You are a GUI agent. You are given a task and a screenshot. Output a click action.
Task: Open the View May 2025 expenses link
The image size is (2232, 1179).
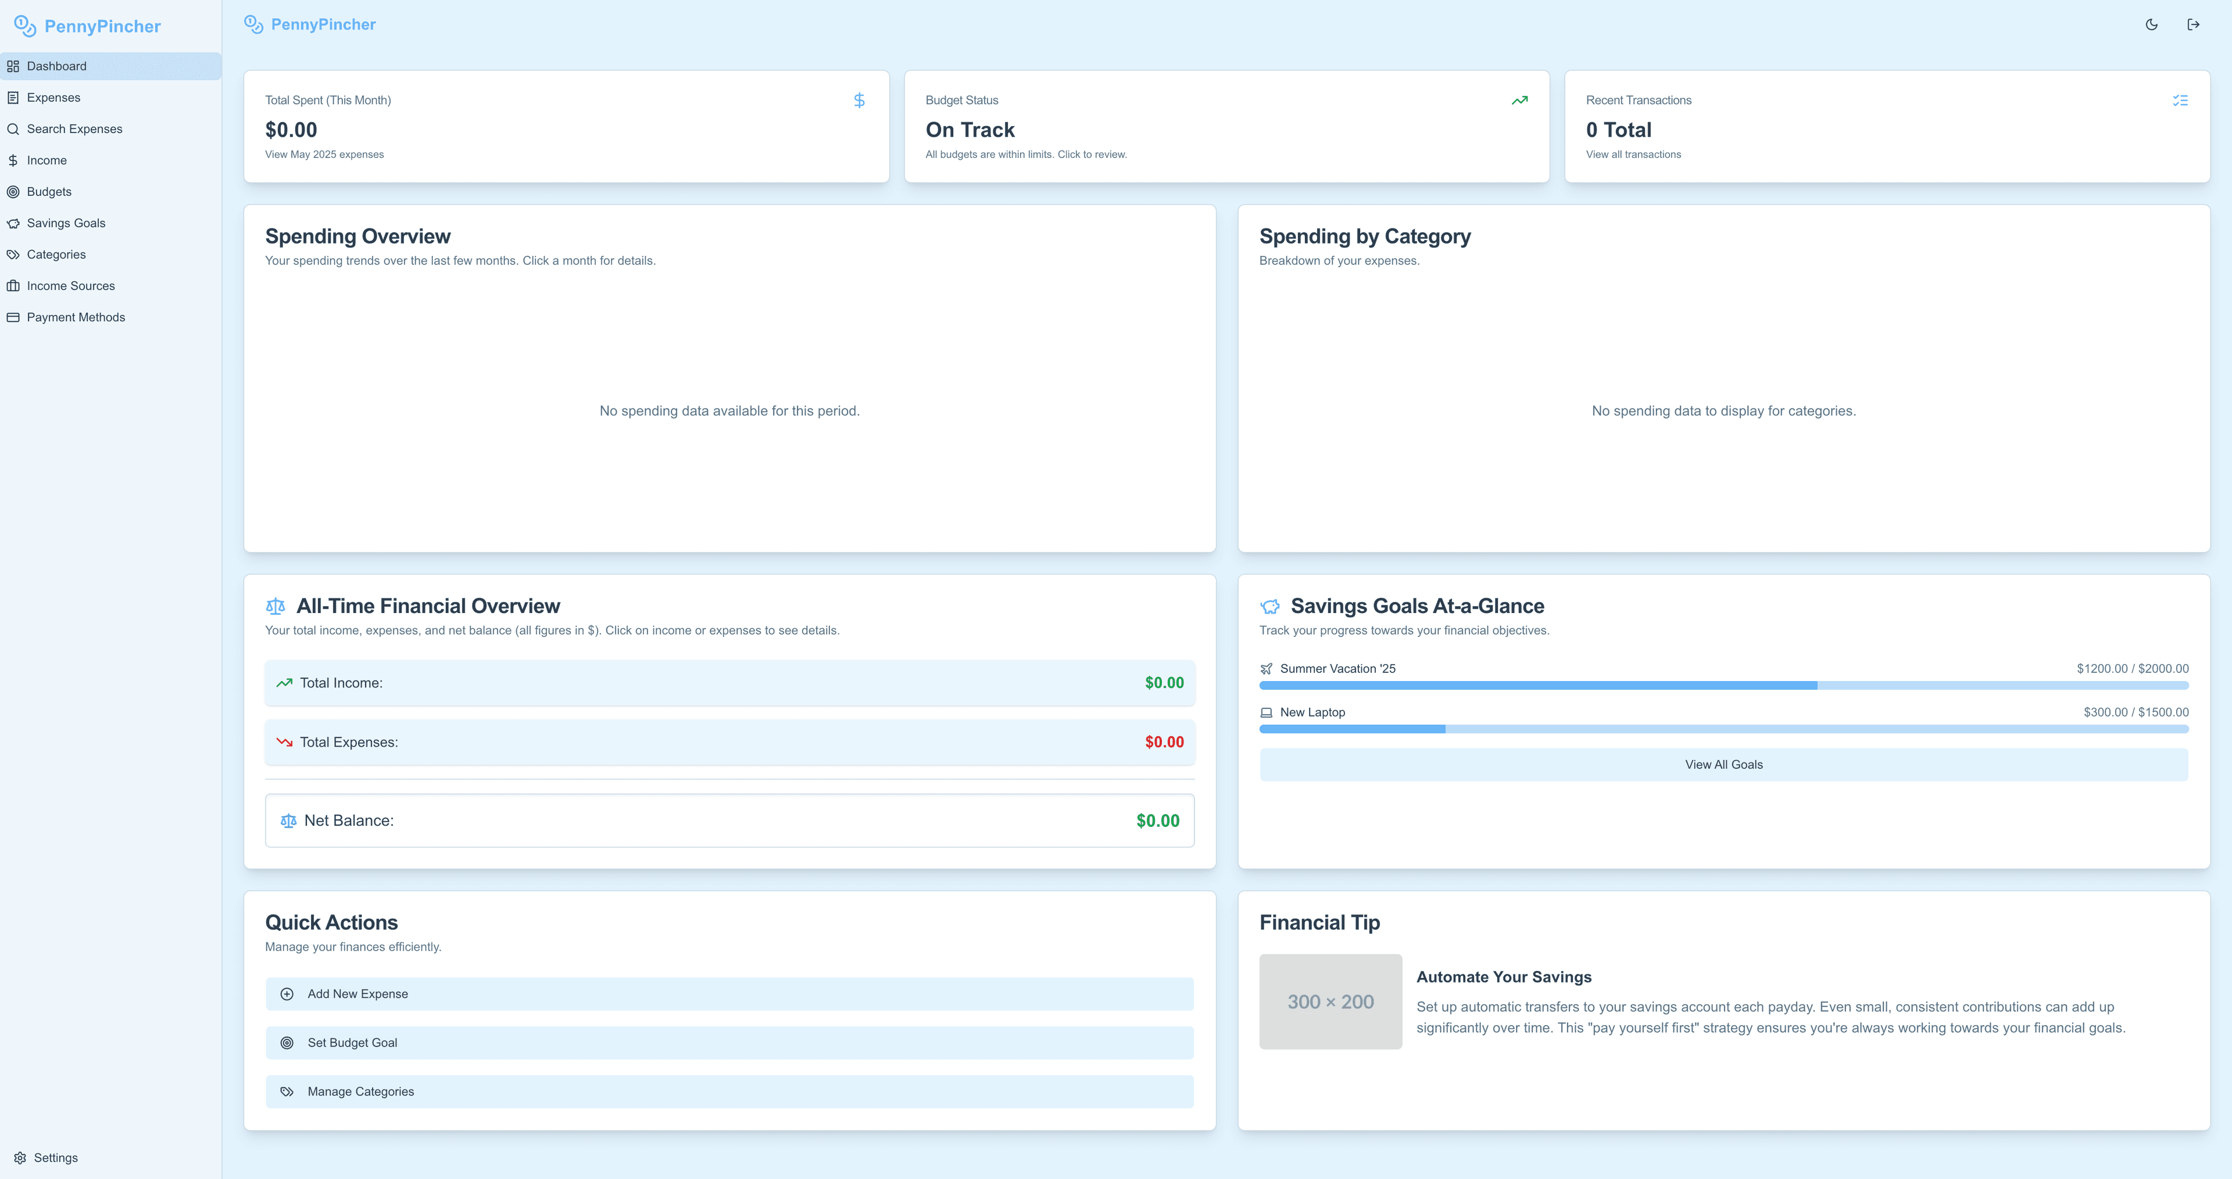click(324, 155)
